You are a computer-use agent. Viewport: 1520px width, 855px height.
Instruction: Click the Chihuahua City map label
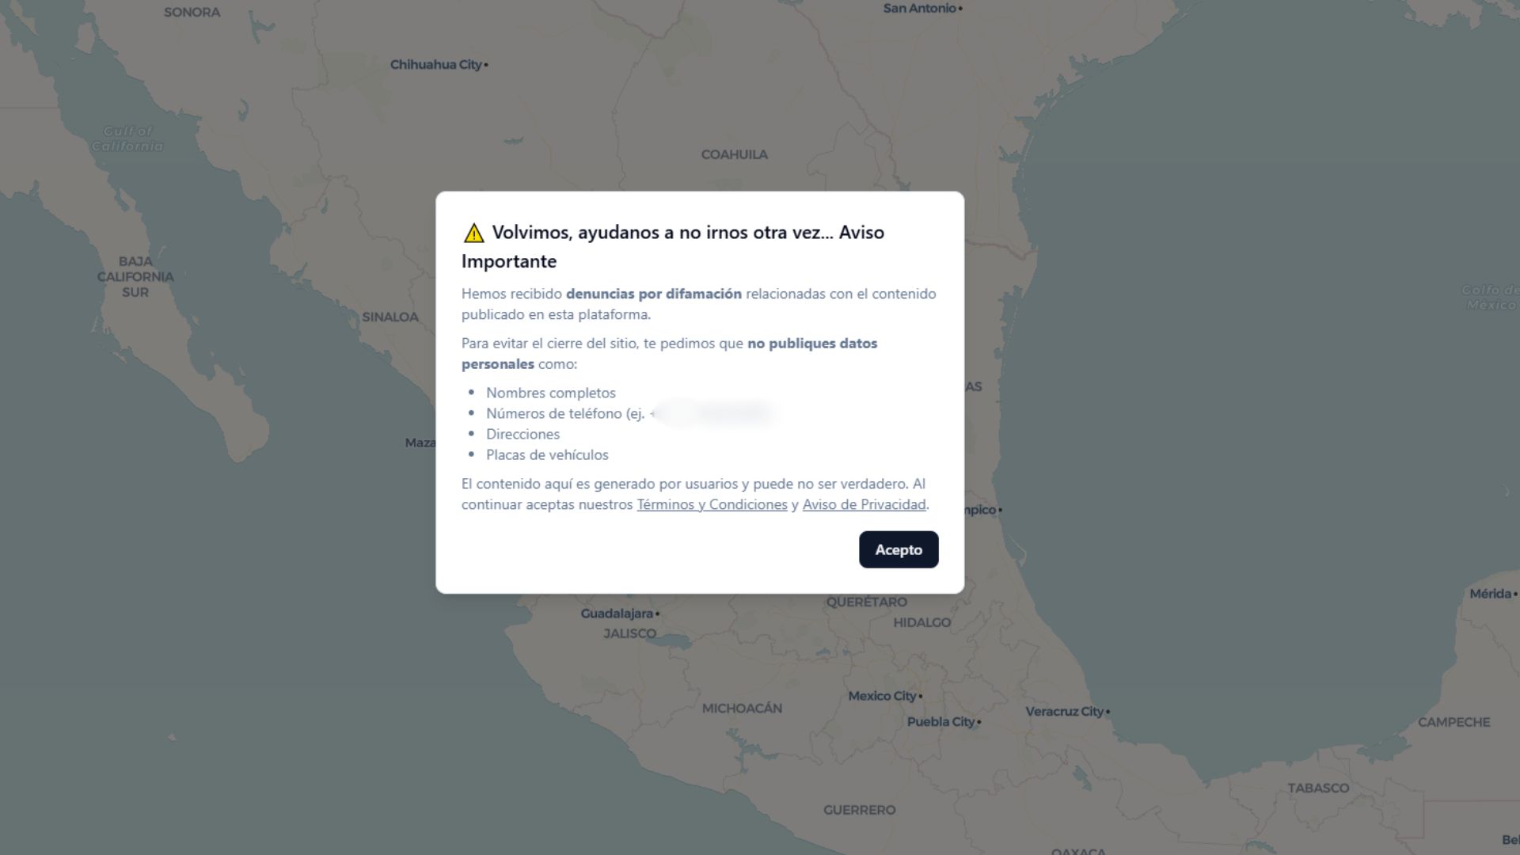pyautogui.click(x=436, y=65)
